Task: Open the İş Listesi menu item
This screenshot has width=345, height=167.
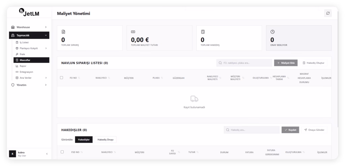Action: point(24,42)
